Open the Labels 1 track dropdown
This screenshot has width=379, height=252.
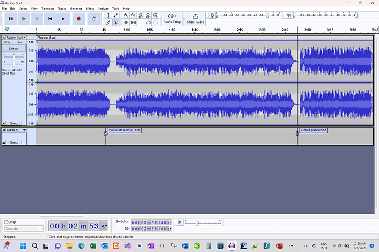point(16,130)
